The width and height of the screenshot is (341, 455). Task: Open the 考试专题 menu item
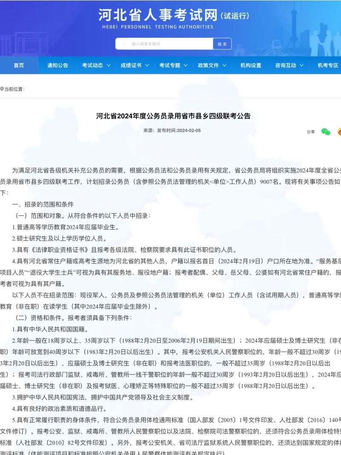coord(170,65)
